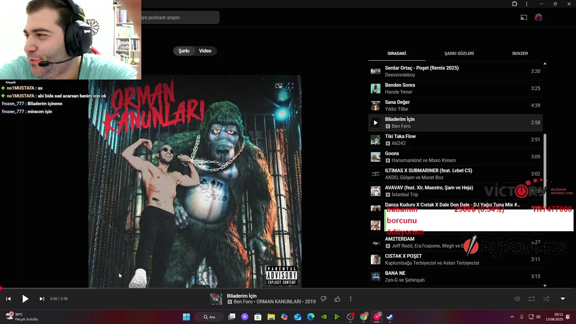Click the large ORMAN KANUNLARI album artwork
Viewport: 576px width, 324px height.
195,181
